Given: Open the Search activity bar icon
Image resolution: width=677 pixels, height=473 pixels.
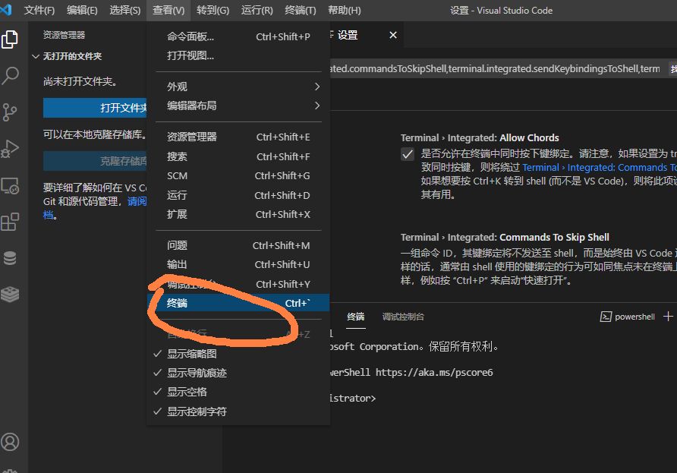Looking at the screenshot, I should [10, 76].
